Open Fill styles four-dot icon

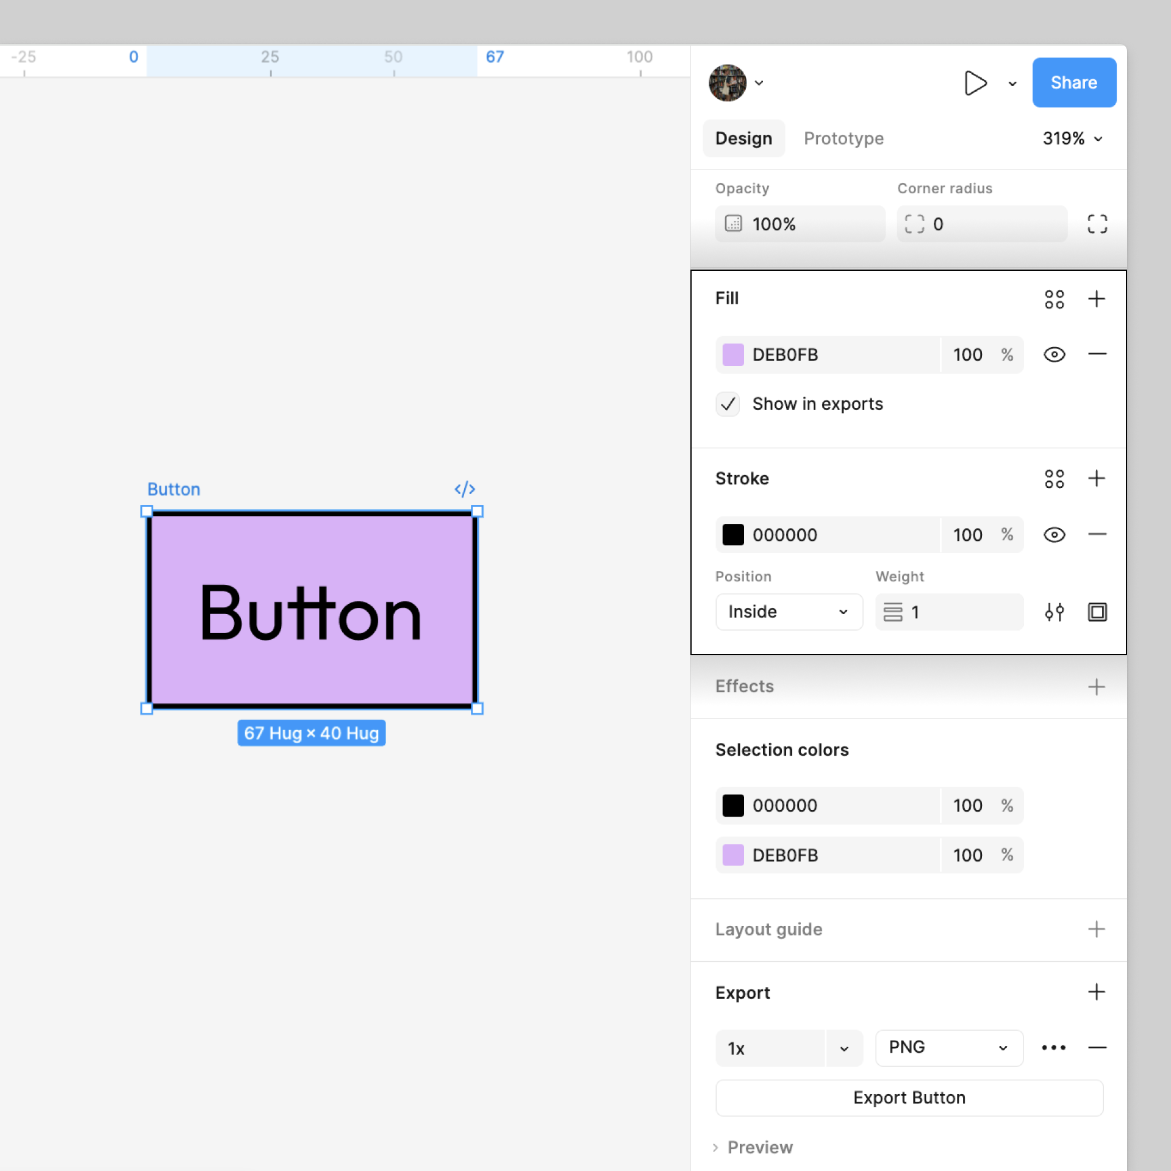pyautogui.click(x=1054, y=299)
